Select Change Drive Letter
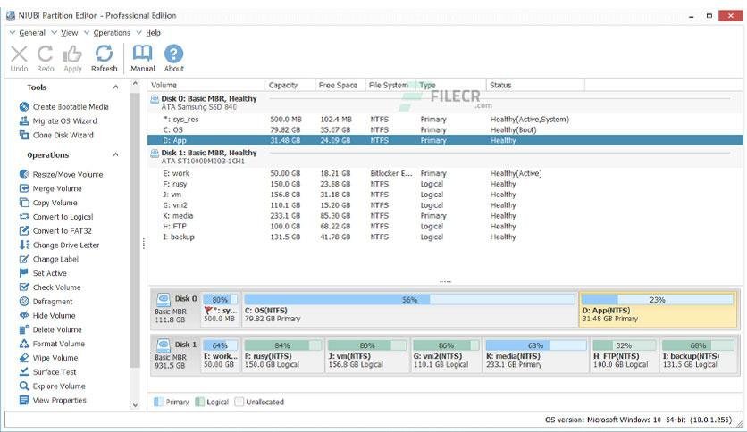 coord(60,245)
